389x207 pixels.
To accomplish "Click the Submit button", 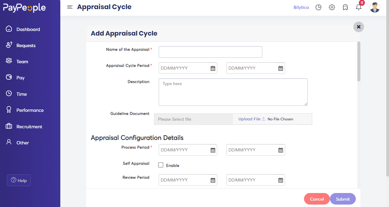I will pyautogui.click(x=343, y=199).
